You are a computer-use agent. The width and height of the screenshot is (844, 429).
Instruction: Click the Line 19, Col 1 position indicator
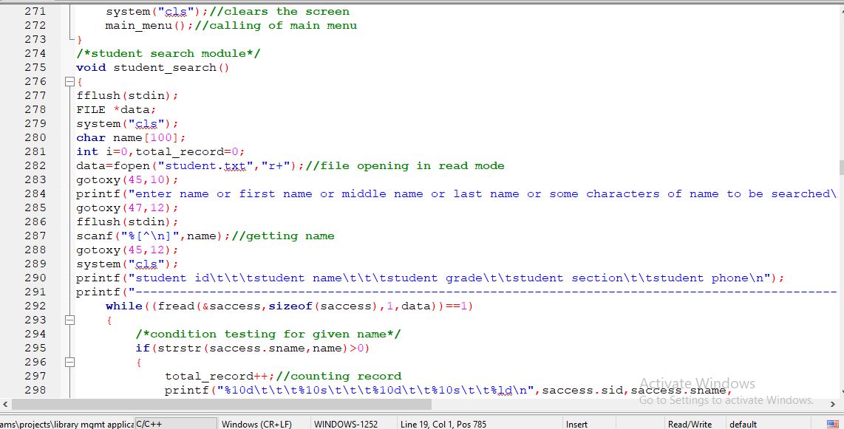(443, 424)
